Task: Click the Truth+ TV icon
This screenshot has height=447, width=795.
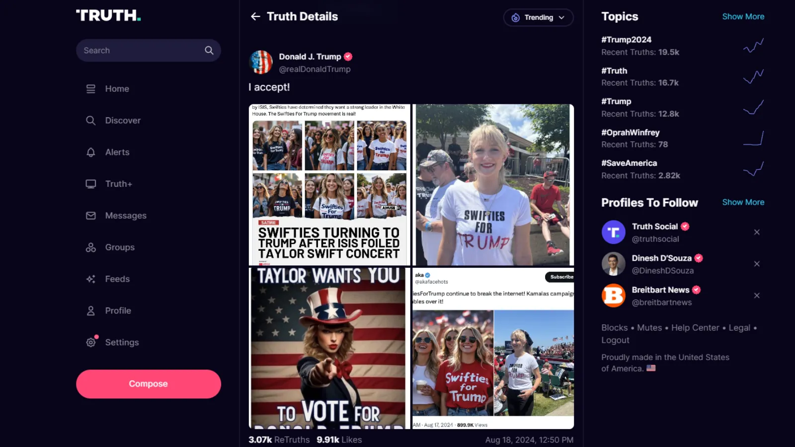Action: coord(90,184)
